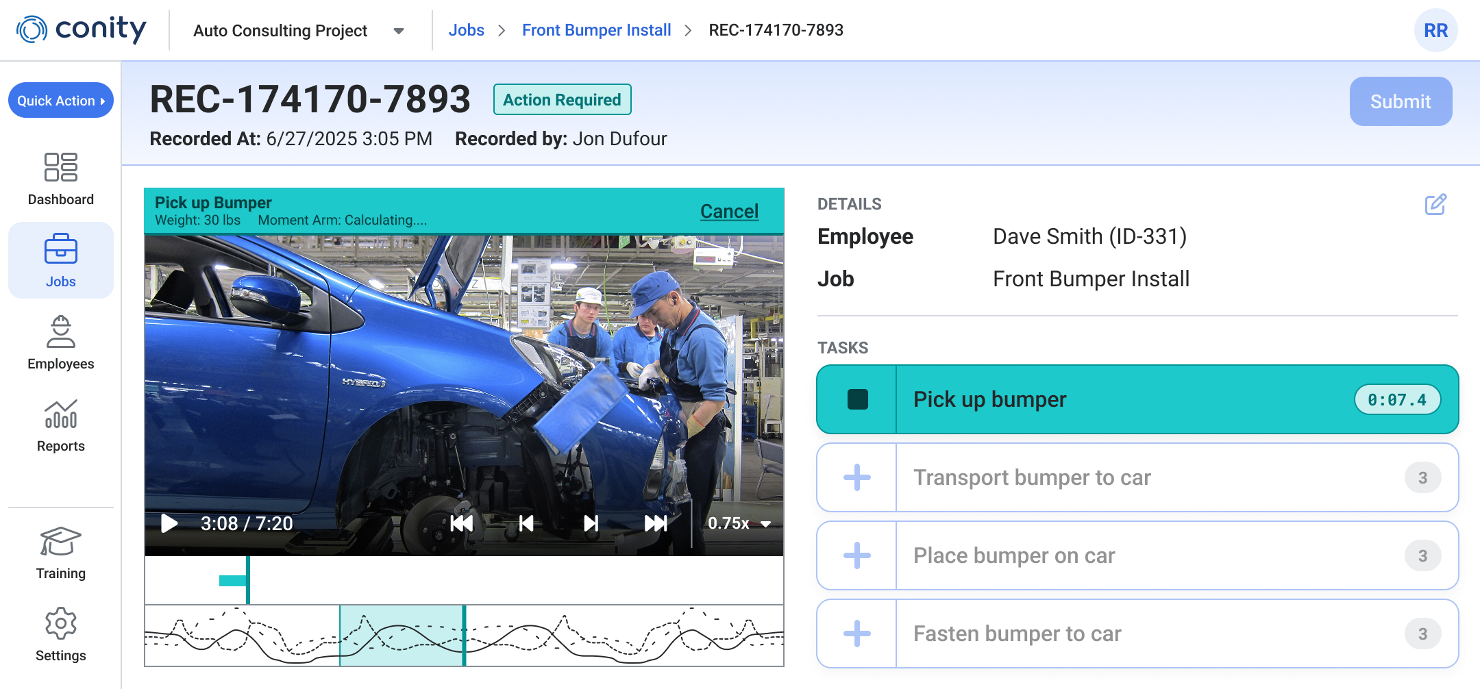Screen dimensions: 1480x689
Task: Click the teal task segment on the timeline
Action: pos(232,581)
